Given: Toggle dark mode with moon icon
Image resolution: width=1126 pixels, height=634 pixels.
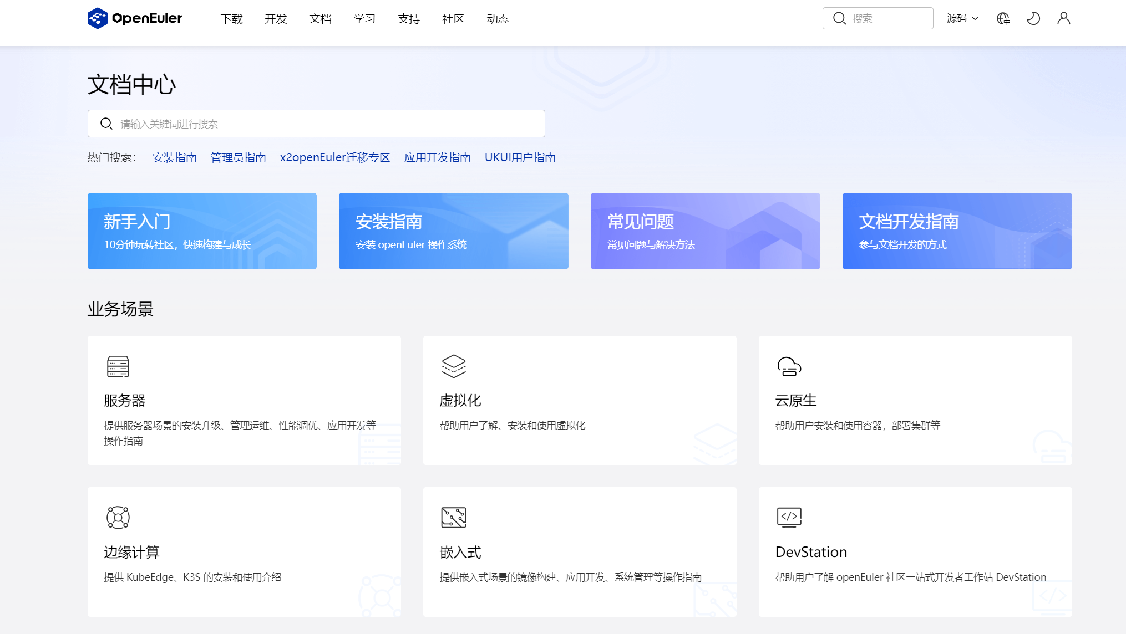Looking at the screenshot, I should [x=1033, y=18].
